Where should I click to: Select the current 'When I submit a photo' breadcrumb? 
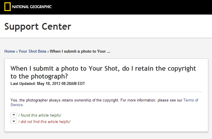80,51
